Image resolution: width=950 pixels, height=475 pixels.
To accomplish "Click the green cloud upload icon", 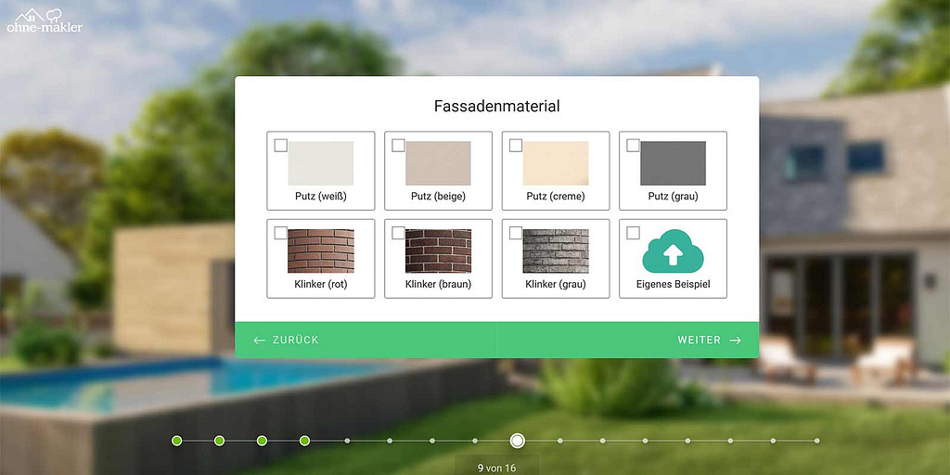I will pos(673,250).
